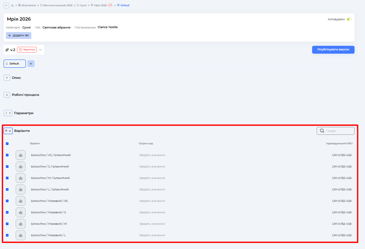Expand the Опис section
This screenshot has width=365, height=249.
(7, 78)
